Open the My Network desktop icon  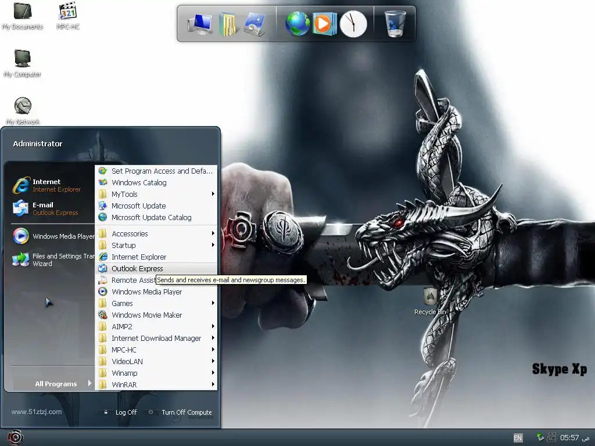[x=23, y=111]
